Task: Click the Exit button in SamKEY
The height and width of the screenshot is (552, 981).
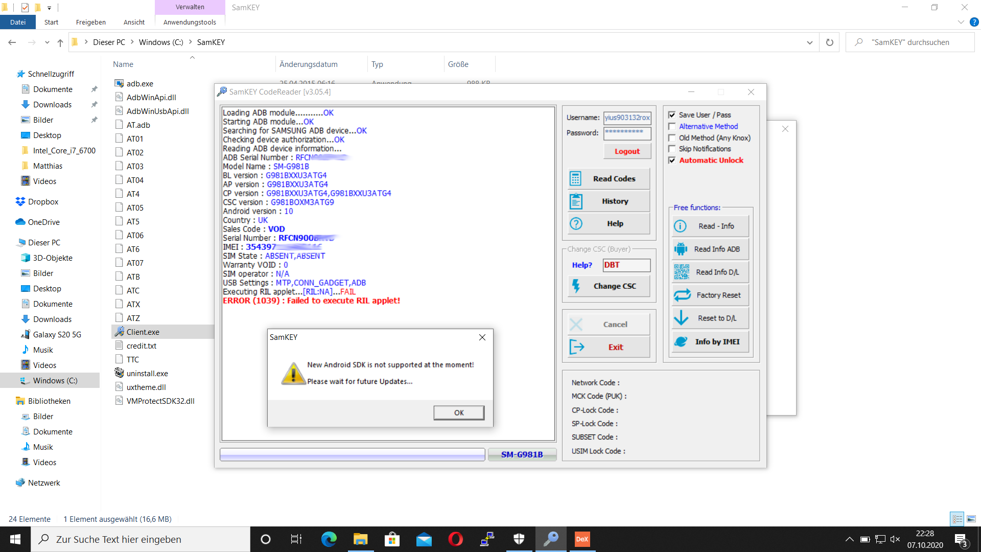Action: pyautogui.click(x=609, y=347)
